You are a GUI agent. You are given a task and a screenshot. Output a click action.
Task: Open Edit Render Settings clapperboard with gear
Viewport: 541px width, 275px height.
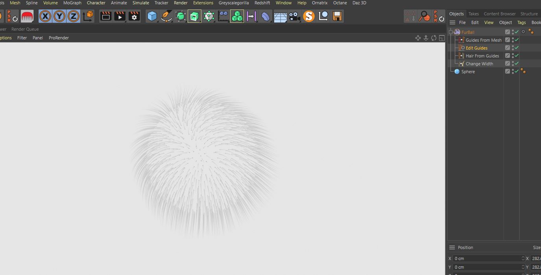134,17
